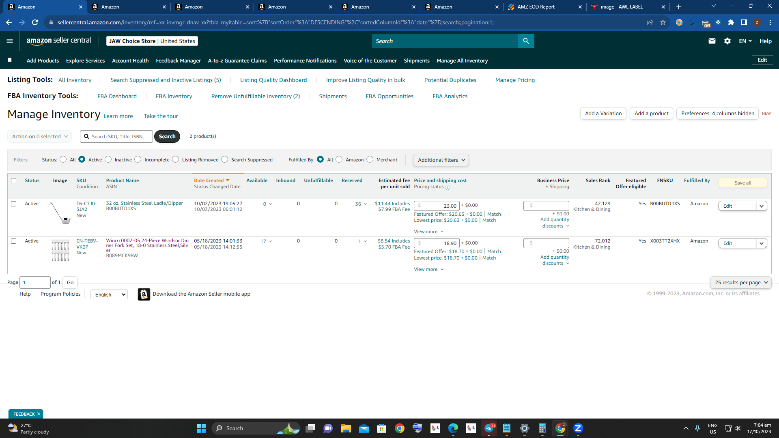The image size is (779, 438).
Task: Open the Action on 0 selected dropdown
Action: pos(40,137)
